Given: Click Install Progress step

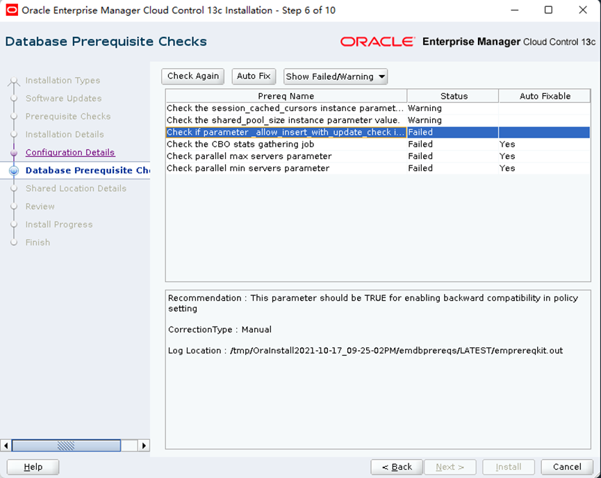Looking at the screenshot, I should pos(58,224).
